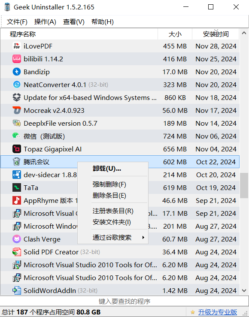The height and width of the screenshot is (317, 249).
Task: Select the Clash Verge program name
Action: [x=42, y=239]
